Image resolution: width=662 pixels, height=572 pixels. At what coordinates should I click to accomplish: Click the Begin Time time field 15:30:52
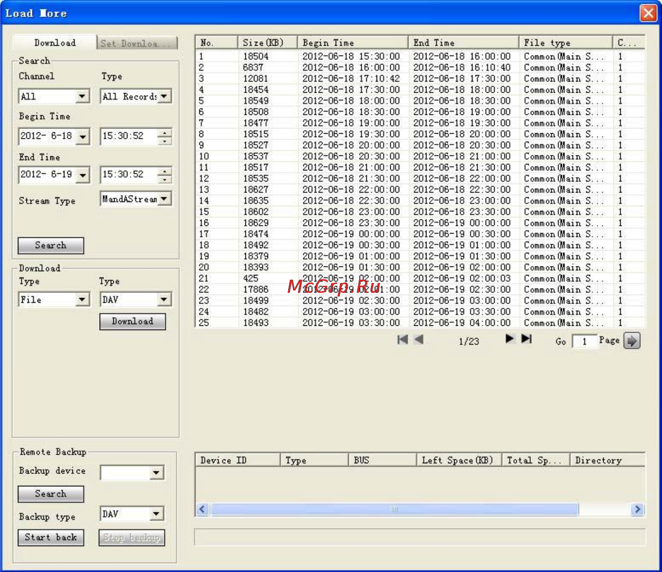click(x=129, y=137)
